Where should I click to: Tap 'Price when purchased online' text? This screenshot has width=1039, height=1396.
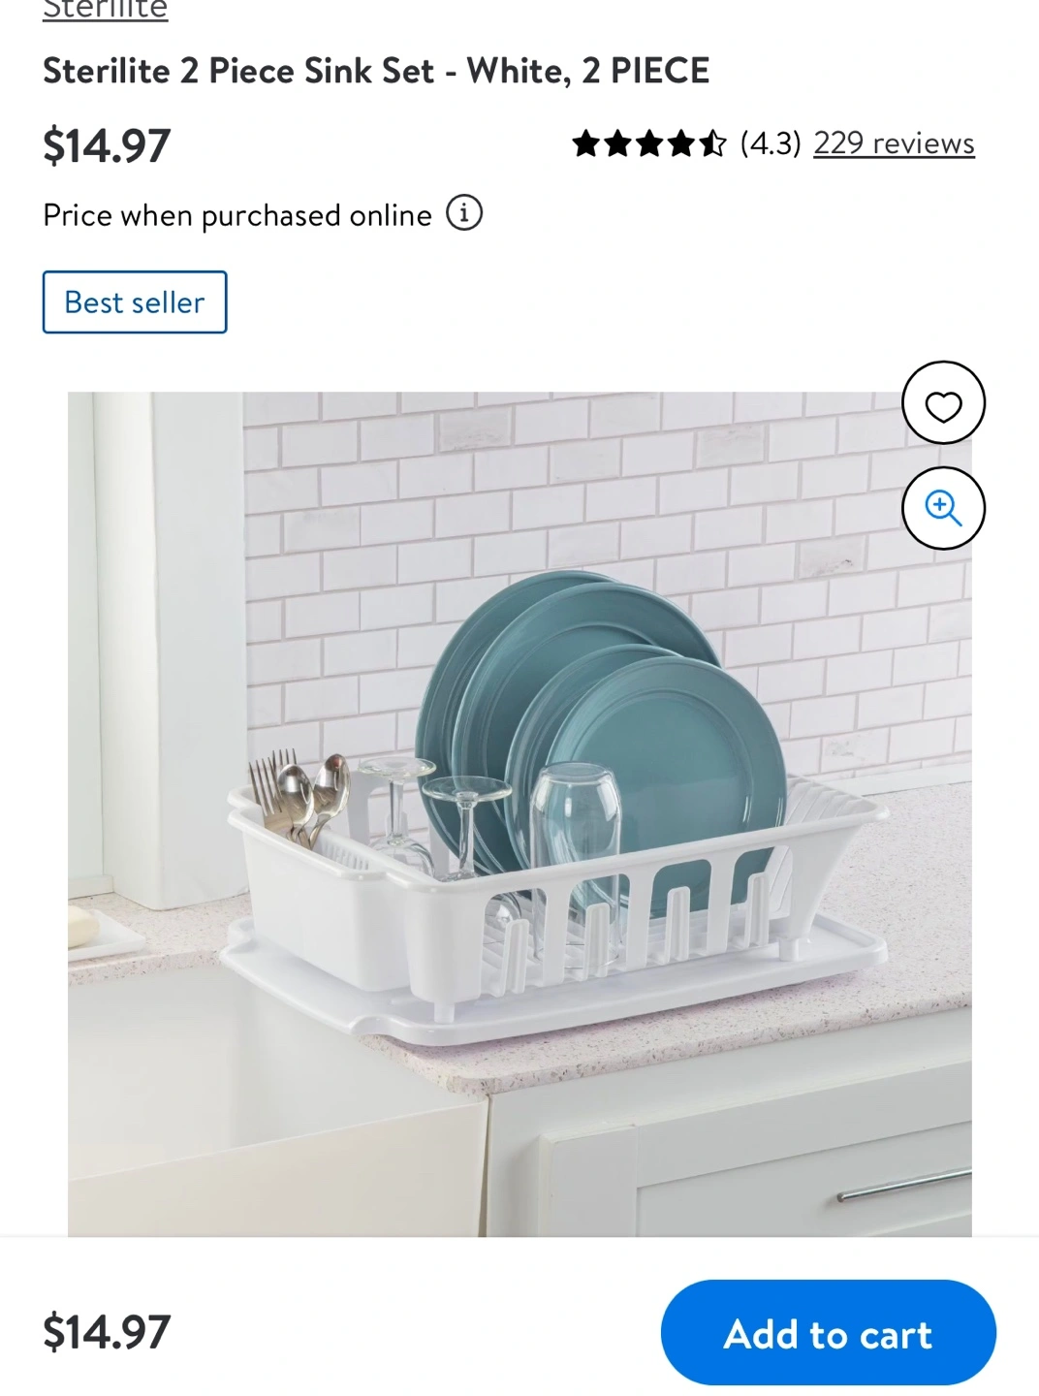coord(237,215)
